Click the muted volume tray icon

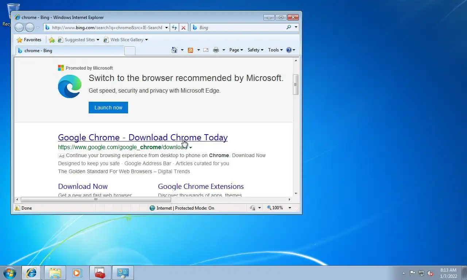(x=431, y=273)
